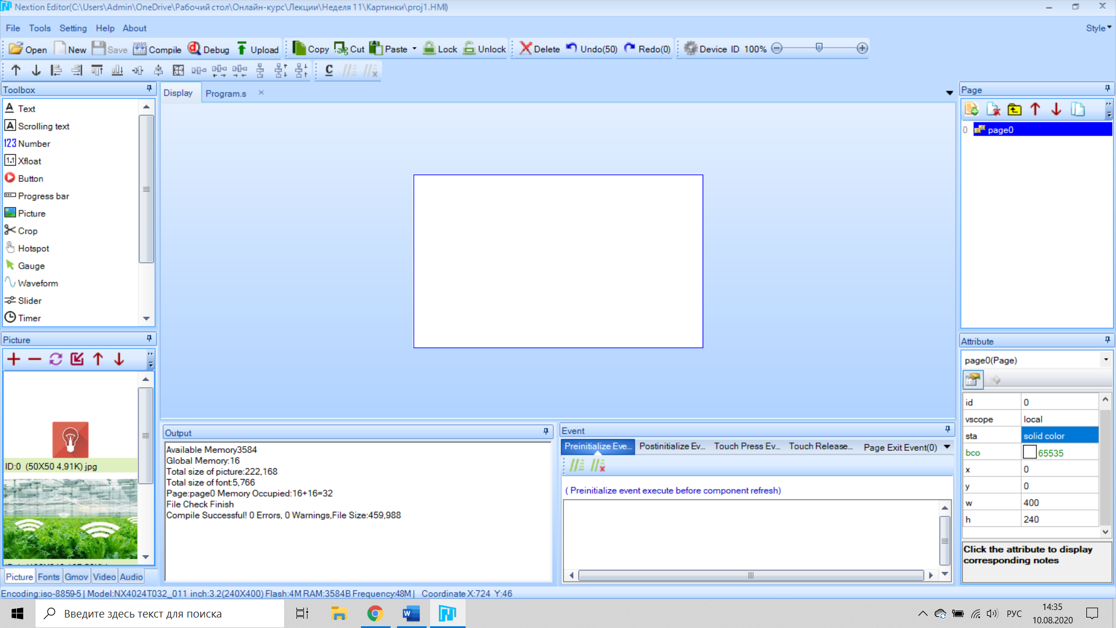Click the Replace picture refresh icon
The width and height of the screenshot is (1116, 628).
(x=56, y=359)
